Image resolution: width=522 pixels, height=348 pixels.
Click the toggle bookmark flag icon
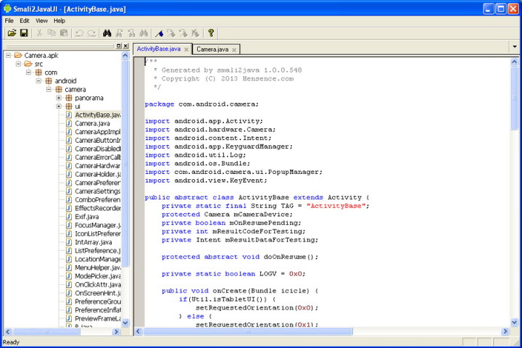159,33
